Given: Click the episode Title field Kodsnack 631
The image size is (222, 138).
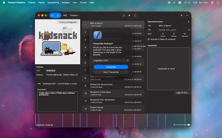Looking at the screenshot, I should tap(60, 84).
